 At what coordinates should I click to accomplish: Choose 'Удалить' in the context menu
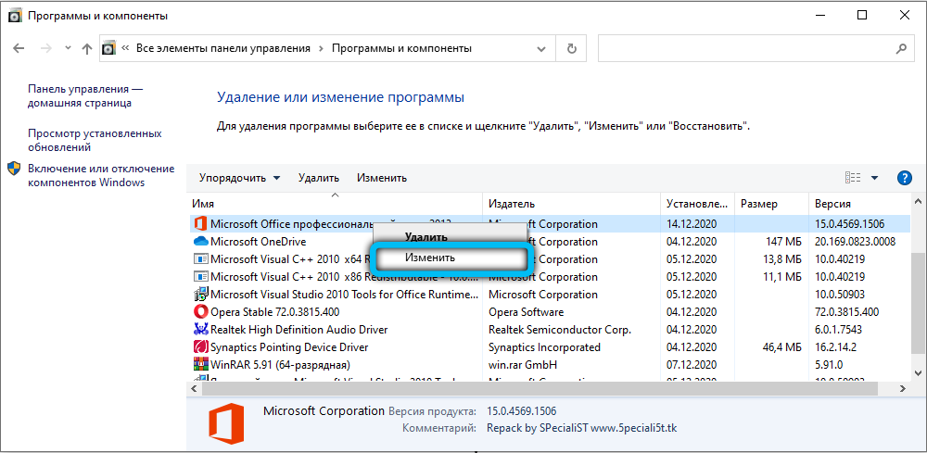pos(425,237)
